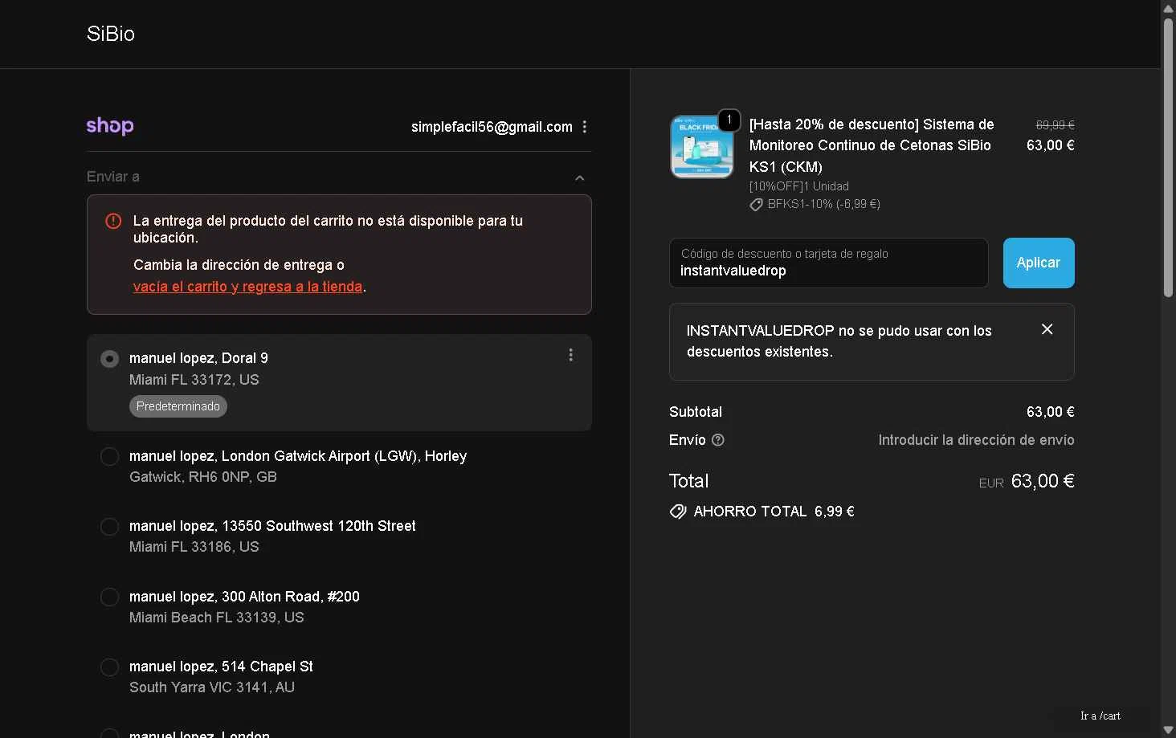
Task: Click the Aplicar discount button
Action: point(1039,263)
